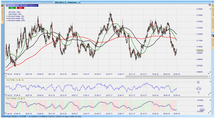Viewport: 215px width, 118px height.
Task: Click the 23.07.17 date on main chart axis
Action: pos(109,74)
